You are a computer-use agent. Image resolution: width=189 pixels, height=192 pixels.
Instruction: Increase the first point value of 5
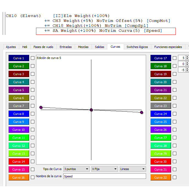(x=187, y=57)
